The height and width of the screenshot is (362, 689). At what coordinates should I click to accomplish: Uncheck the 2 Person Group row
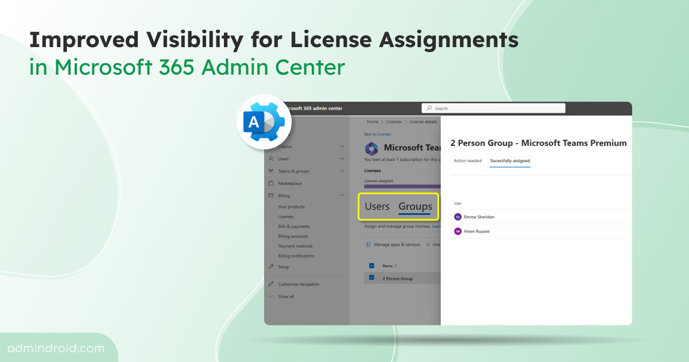(371, 279)
